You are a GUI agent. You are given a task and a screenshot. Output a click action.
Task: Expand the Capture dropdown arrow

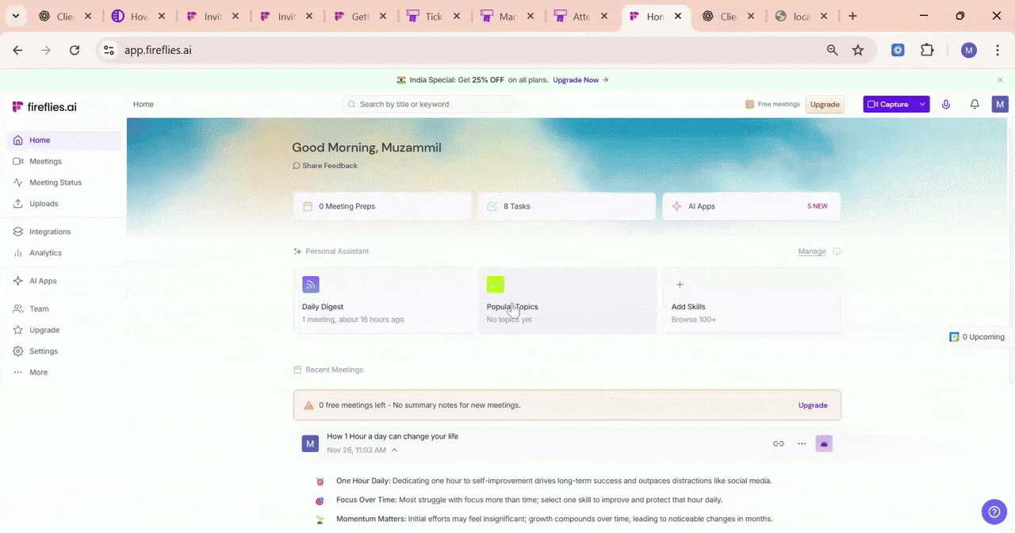[x=921, y=104]
